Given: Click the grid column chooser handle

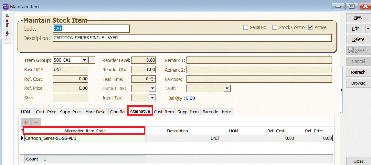Looking at the screenshot, I should coord(22,131).
